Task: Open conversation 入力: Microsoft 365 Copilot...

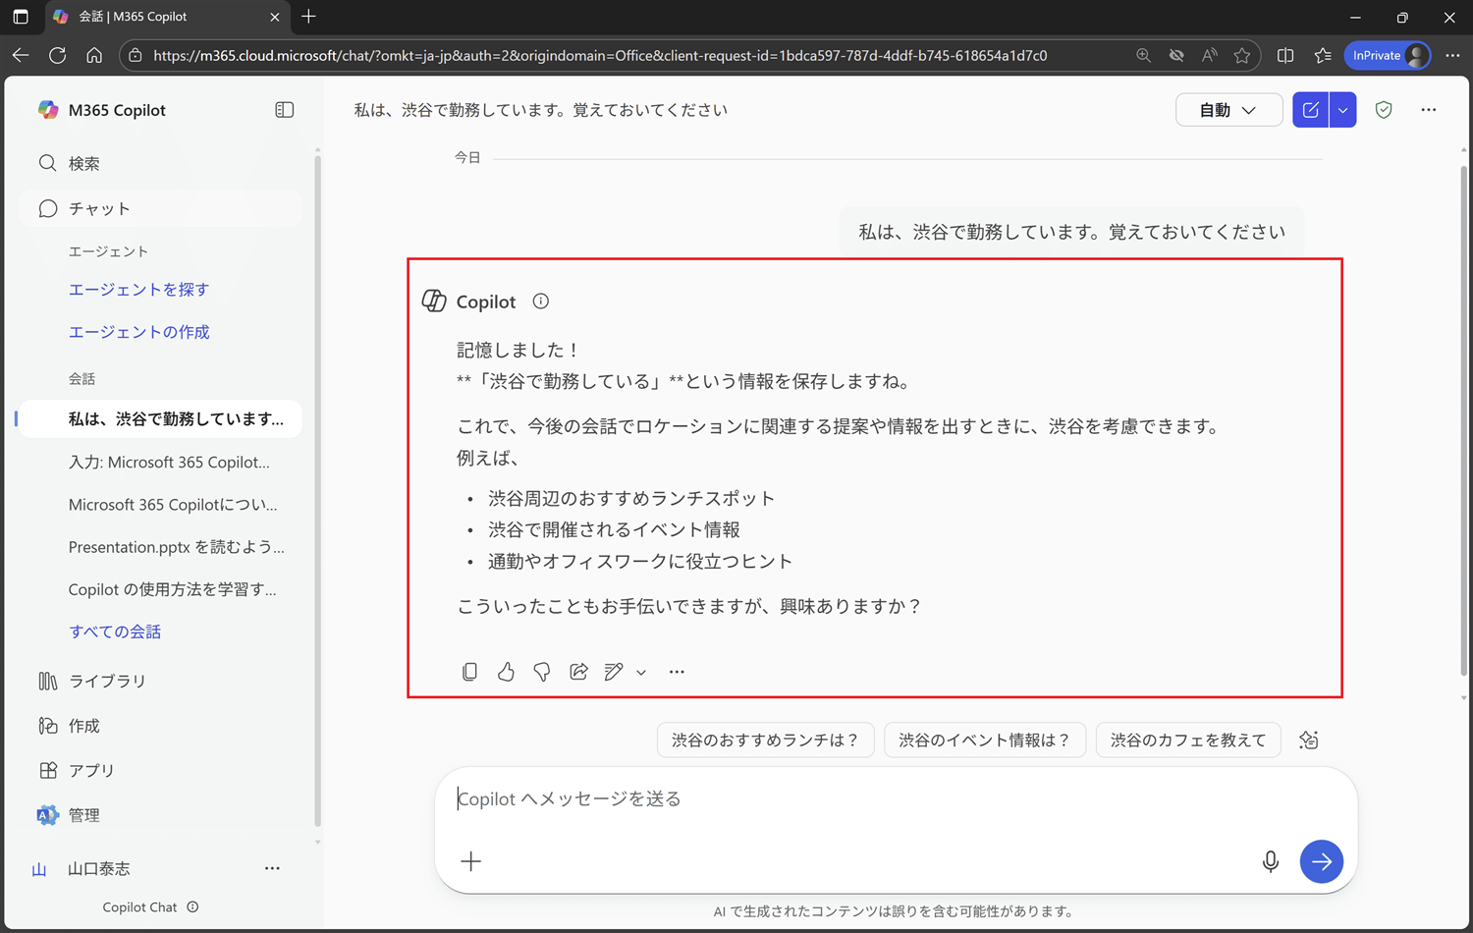Action: click(169, 462)
